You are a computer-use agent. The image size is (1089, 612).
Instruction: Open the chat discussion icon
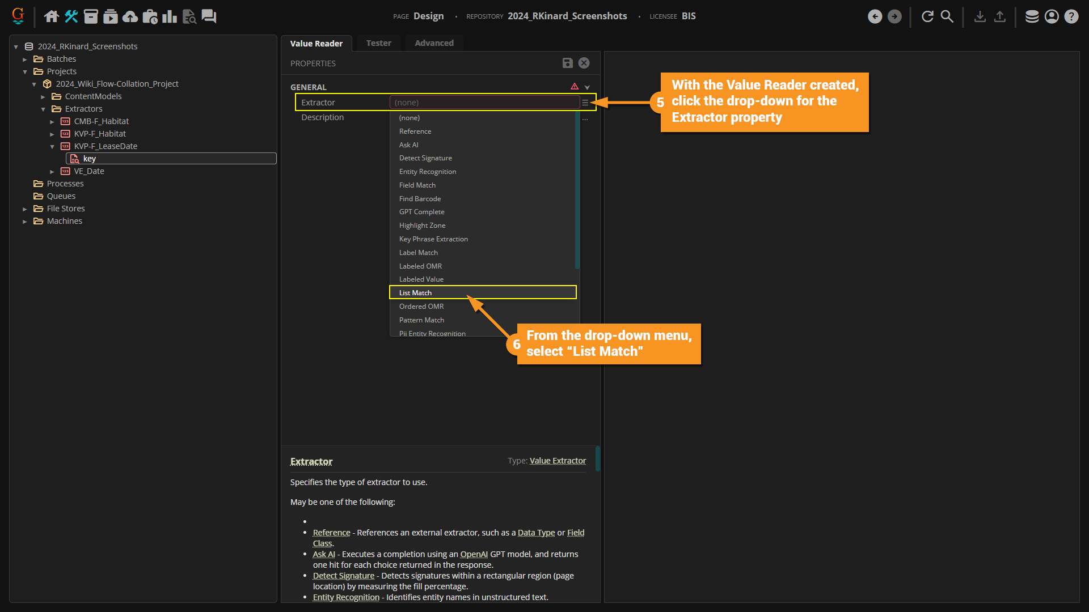209,16
